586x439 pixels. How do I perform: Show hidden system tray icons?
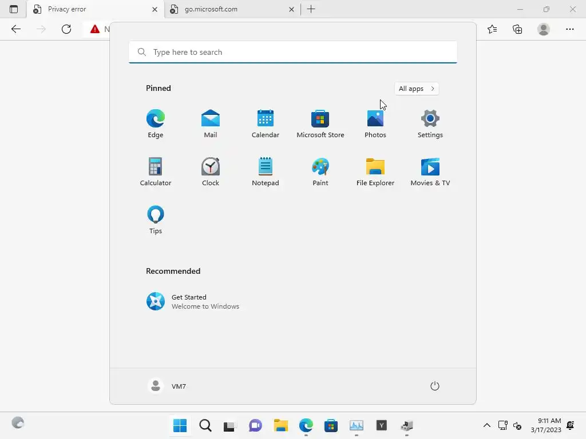pyautogui.click(x=486, y=425)
